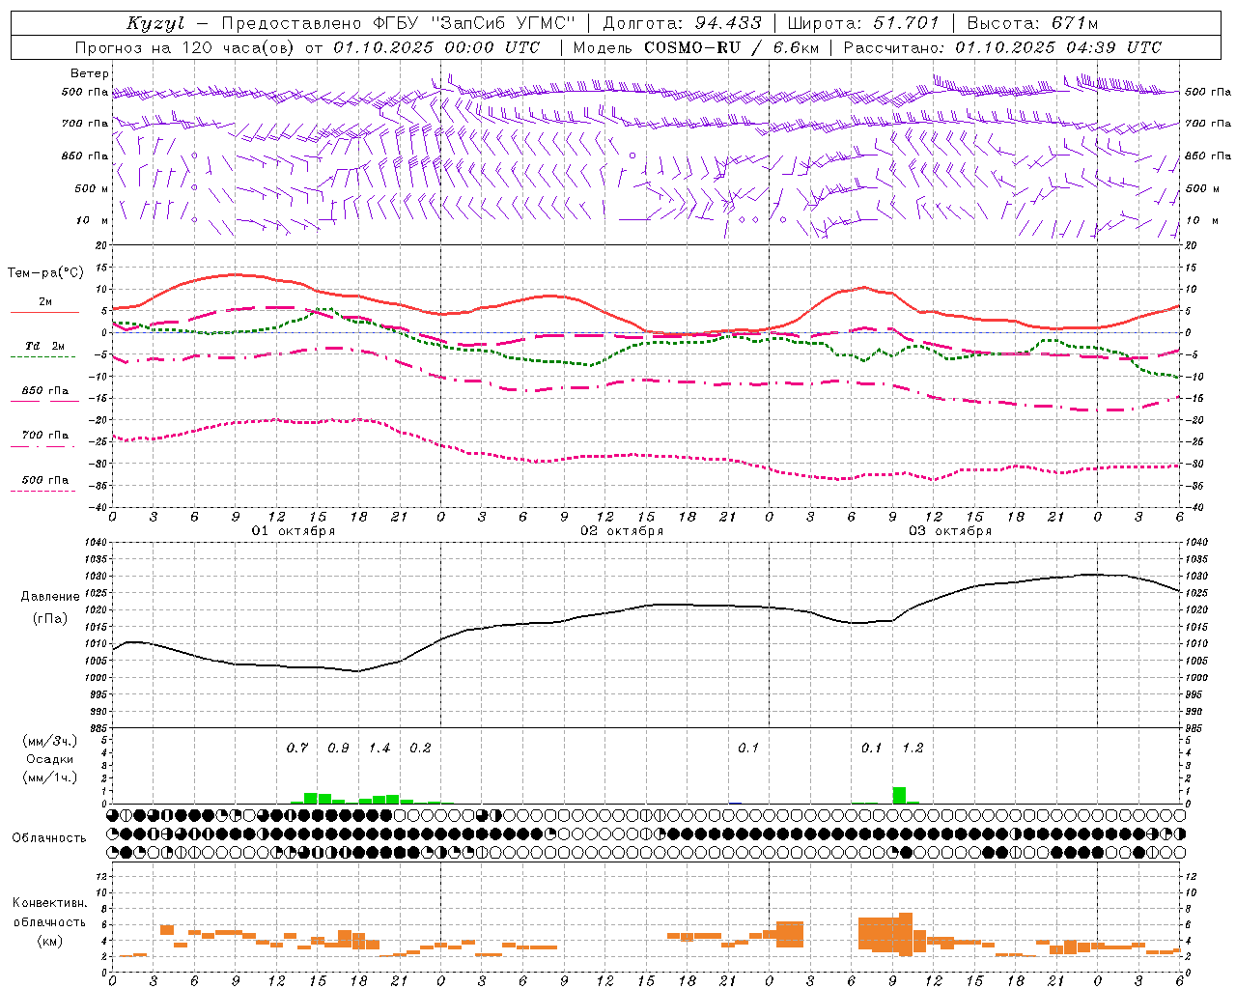
Task: Click the (мм/3ч.) precipitation unit label
Action: (x=50, y=741)
